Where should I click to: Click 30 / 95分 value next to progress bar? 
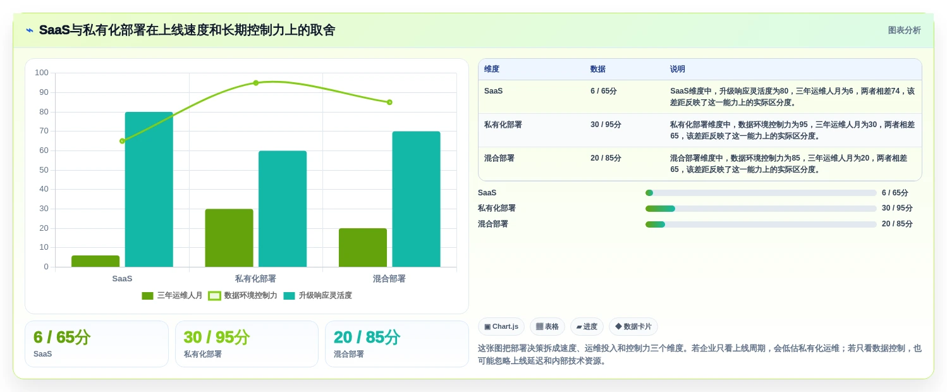pyautogui.click(x=897, y=208)
